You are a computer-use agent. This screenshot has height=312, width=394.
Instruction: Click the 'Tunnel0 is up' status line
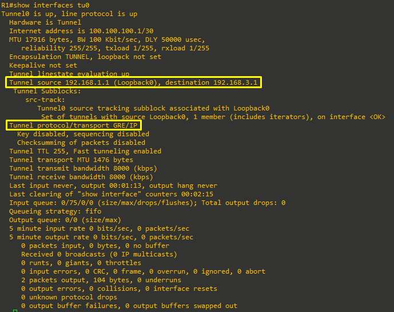tap(69, 14)
